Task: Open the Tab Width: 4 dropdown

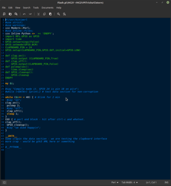Action: pos(130,182)
